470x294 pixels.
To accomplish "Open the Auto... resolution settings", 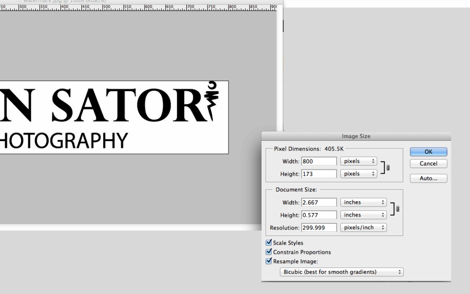I will pos(428,178).
